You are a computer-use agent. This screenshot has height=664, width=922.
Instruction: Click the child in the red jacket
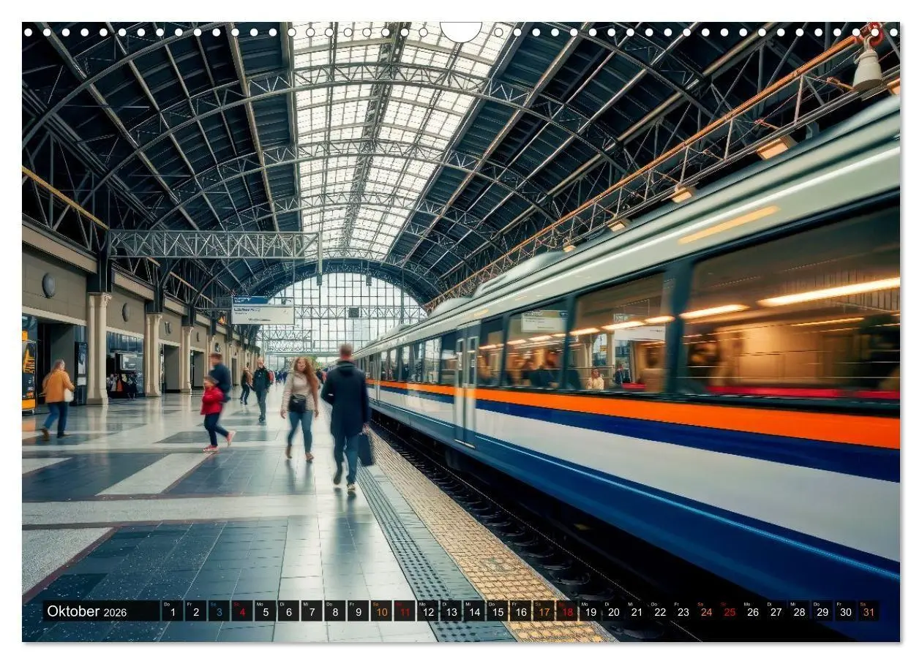click(x=214, y=414)
